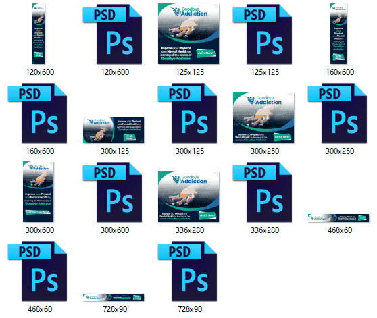
Task: Select the 300x600 banner image thumbnail
Action: point(39,192)
